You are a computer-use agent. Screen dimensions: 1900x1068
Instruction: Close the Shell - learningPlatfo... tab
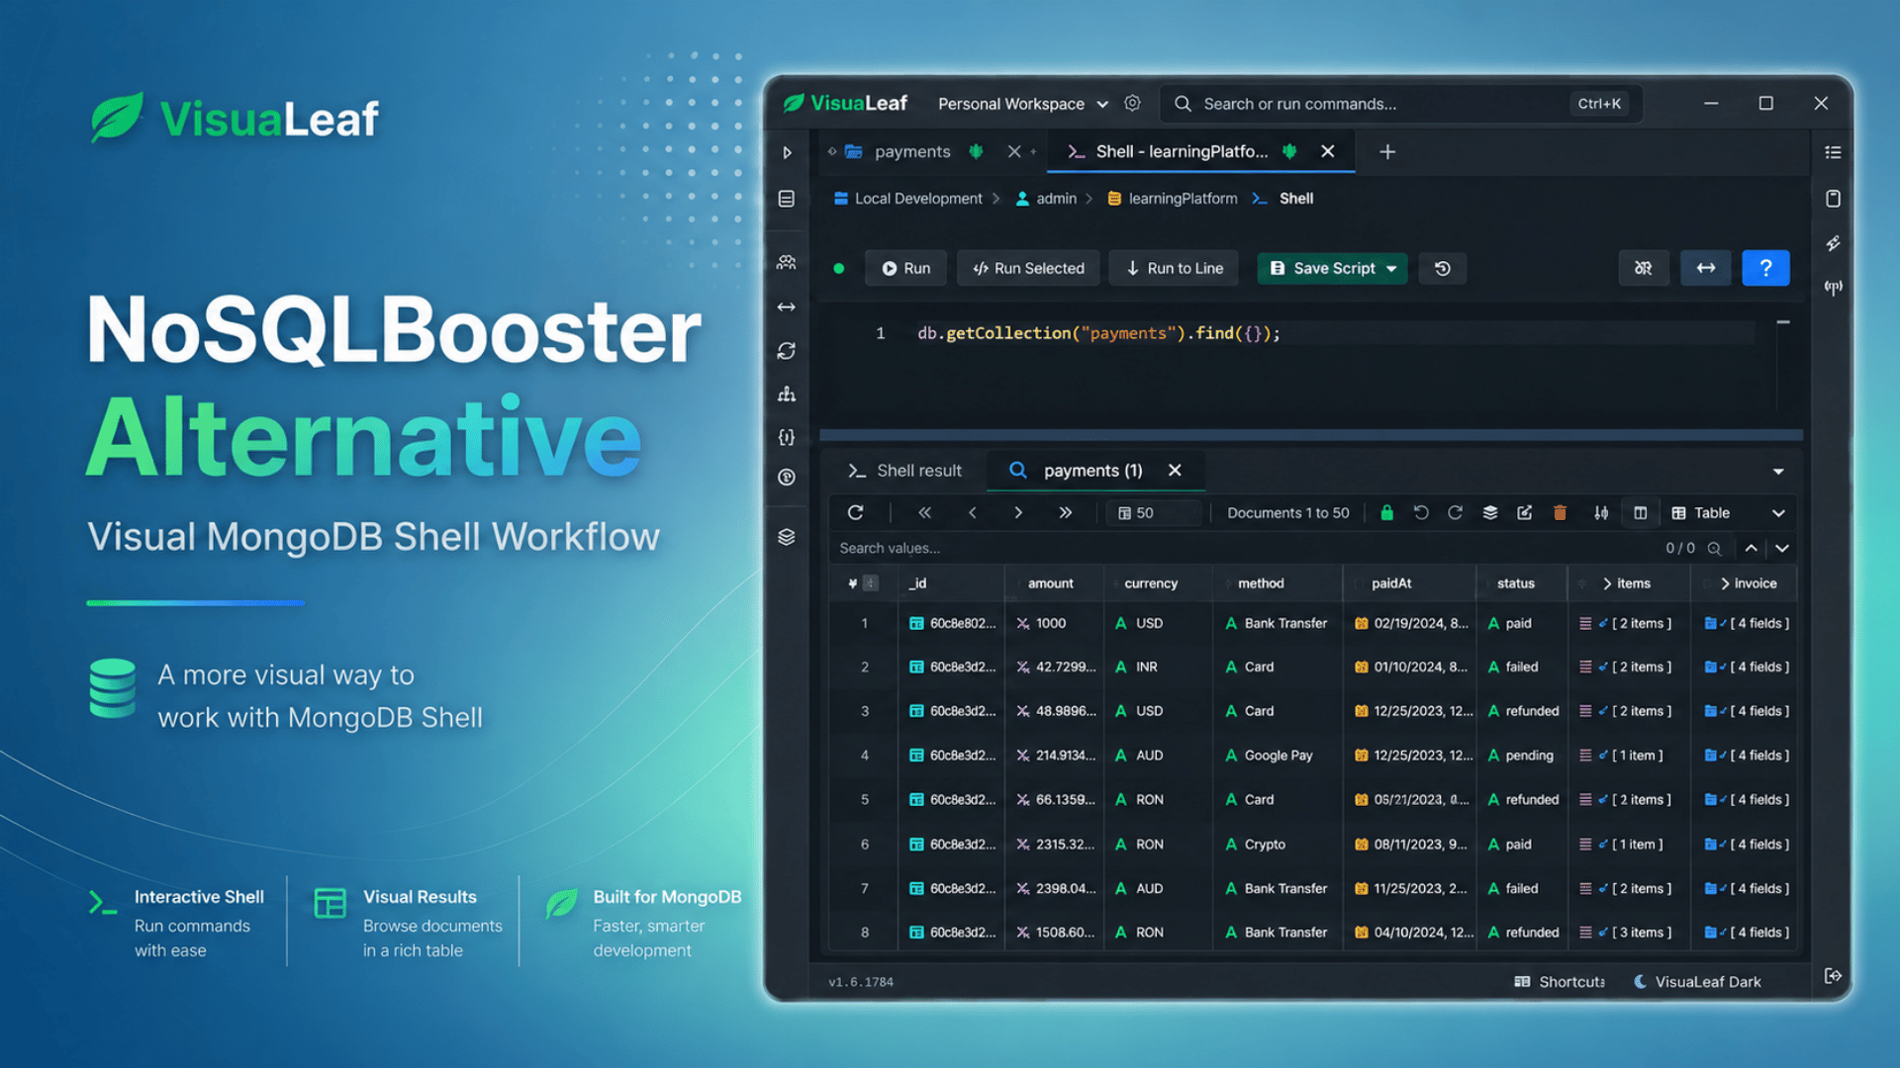coord(1328,151)
